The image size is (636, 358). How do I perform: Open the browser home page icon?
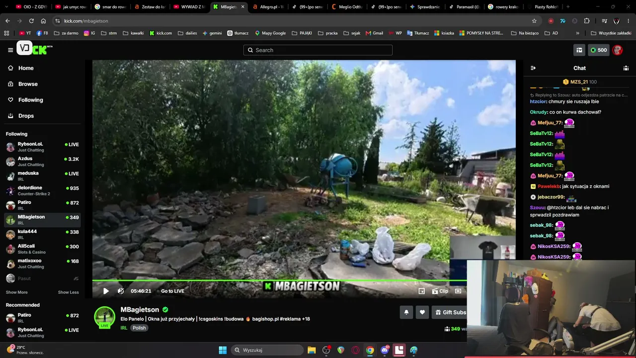(x=43, y=21)
